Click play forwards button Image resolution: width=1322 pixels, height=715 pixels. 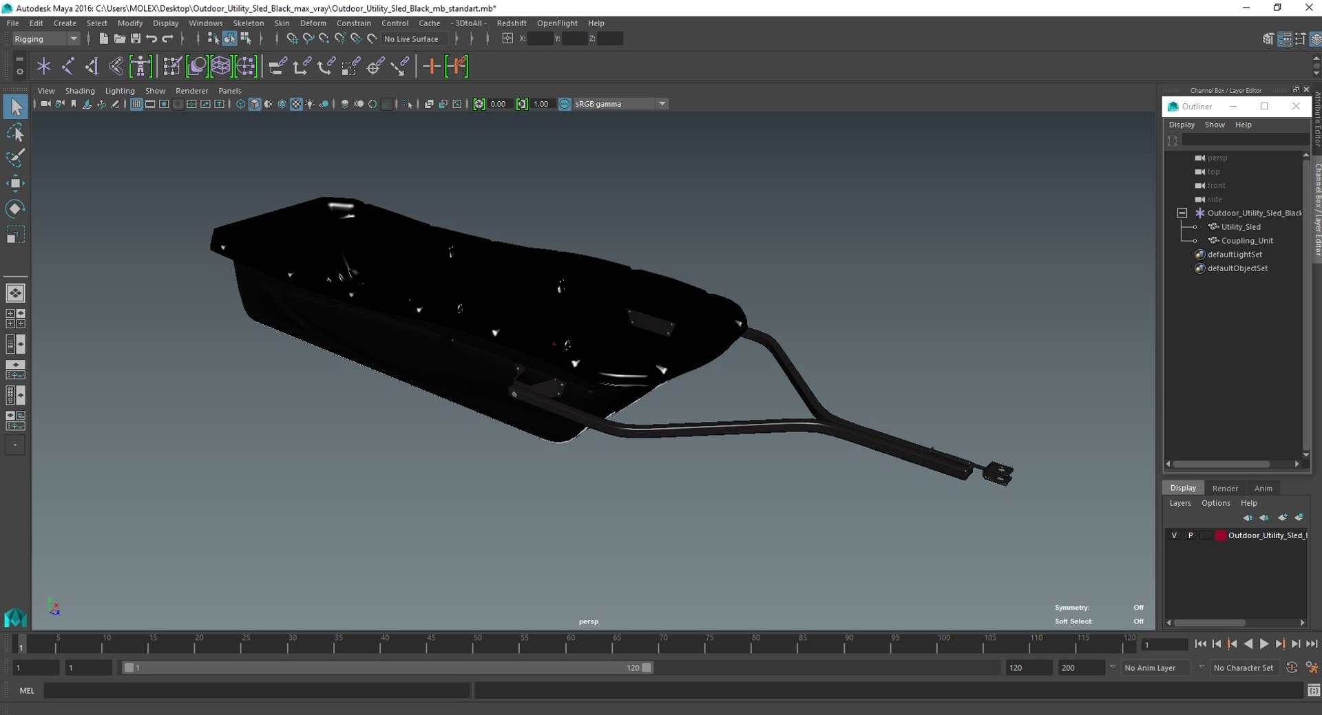pyautogui.click(x=1264, y=644)
